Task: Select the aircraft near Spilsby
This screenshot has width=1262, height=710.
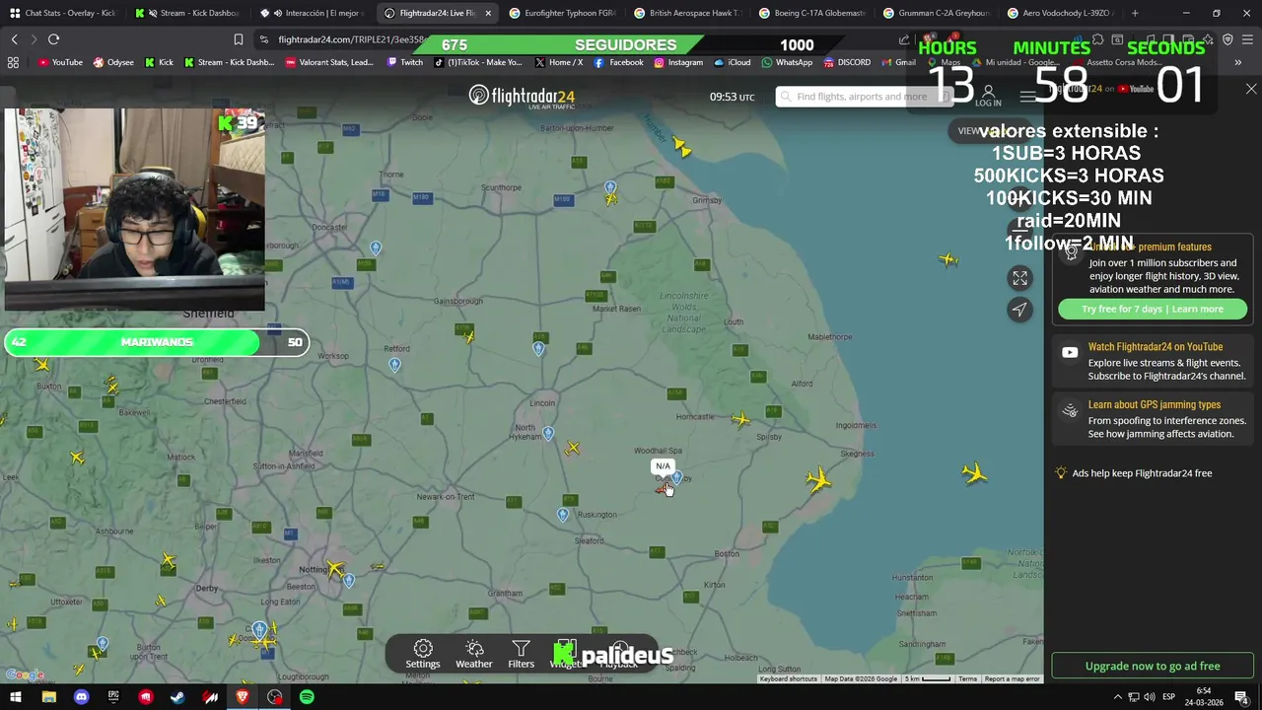Action: 740,419
